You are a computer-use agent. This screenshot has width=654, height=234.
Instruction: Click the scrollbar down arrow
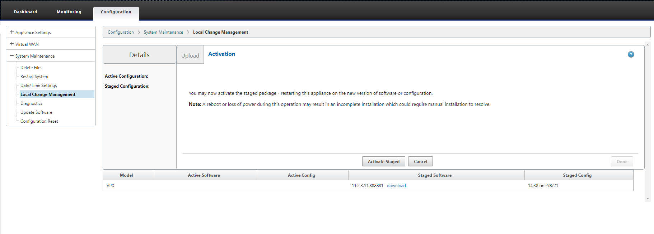(x=648, y=199)
